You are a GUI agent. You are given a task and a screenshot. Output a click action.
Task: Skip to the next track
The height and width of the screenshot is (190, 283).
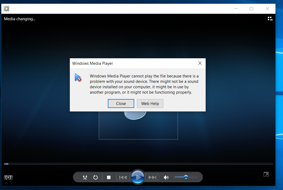pos(153,177)
